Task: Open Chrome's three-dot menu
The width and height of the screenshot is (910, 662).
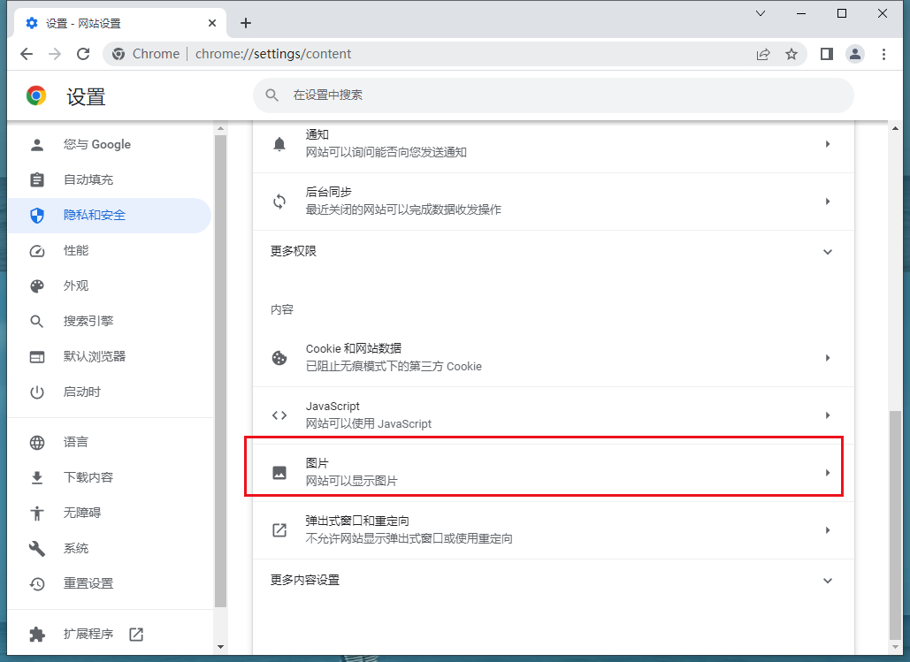Action: [x=883, y=54]
